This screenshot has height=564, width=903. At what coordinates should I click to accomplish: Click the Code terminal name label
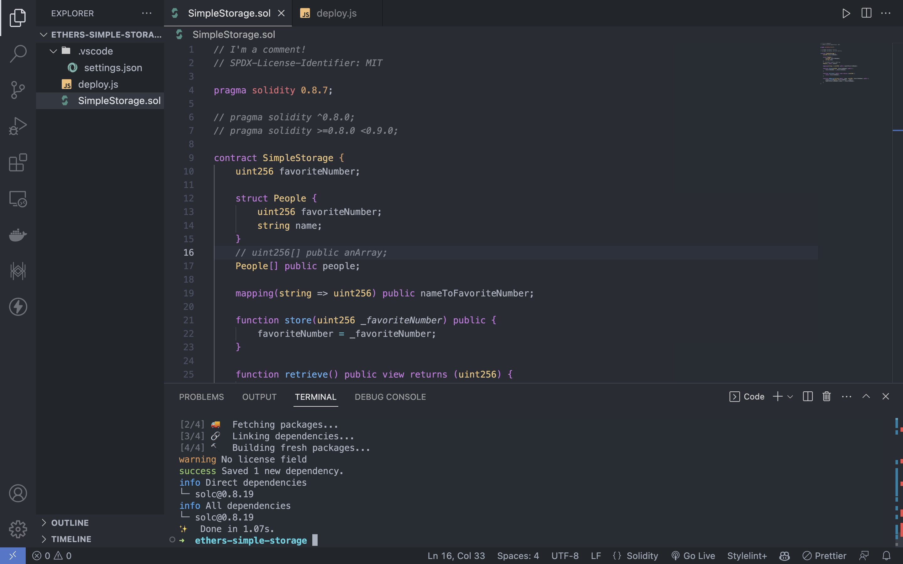747,396
